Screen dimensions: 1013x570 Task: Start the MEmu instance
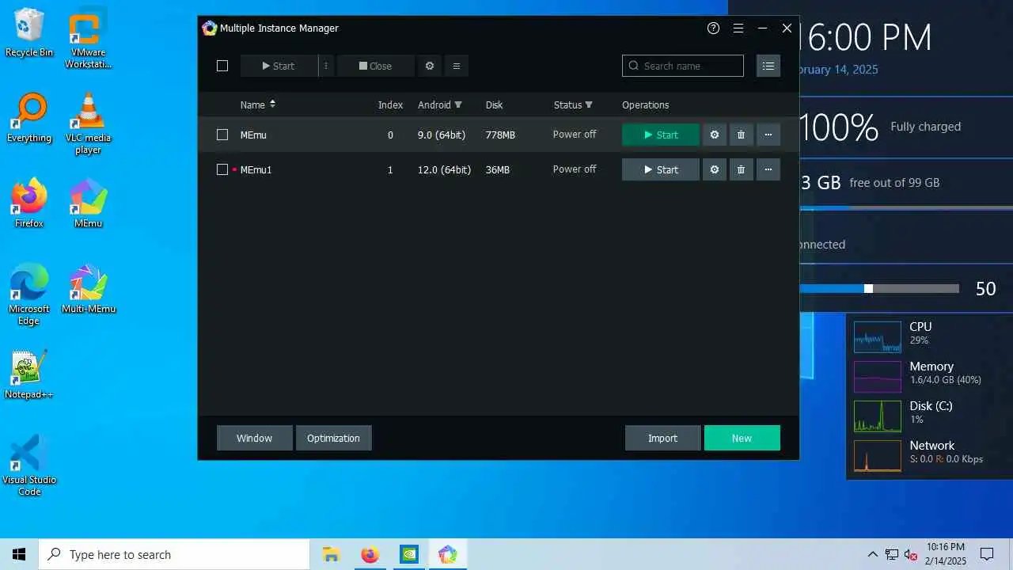[x=661, y=135]
